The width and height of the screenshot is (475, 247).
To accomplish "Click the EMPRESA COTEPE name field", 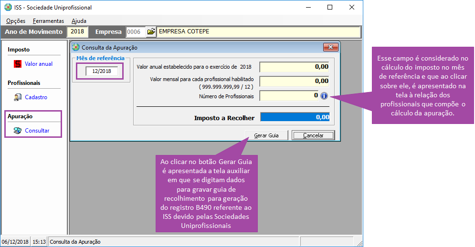I will point(258,31).
